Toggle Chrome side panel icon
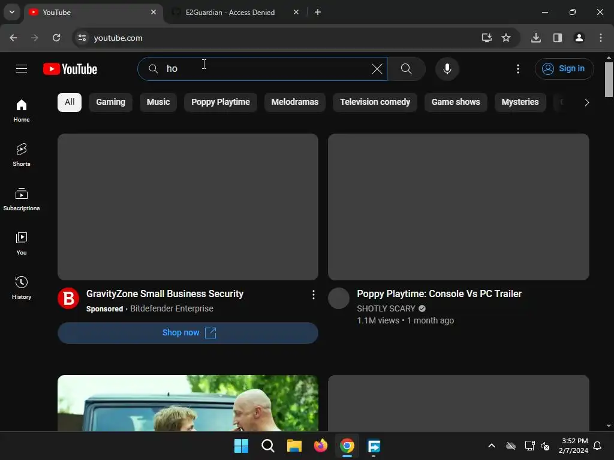 (x=557, y=38)
